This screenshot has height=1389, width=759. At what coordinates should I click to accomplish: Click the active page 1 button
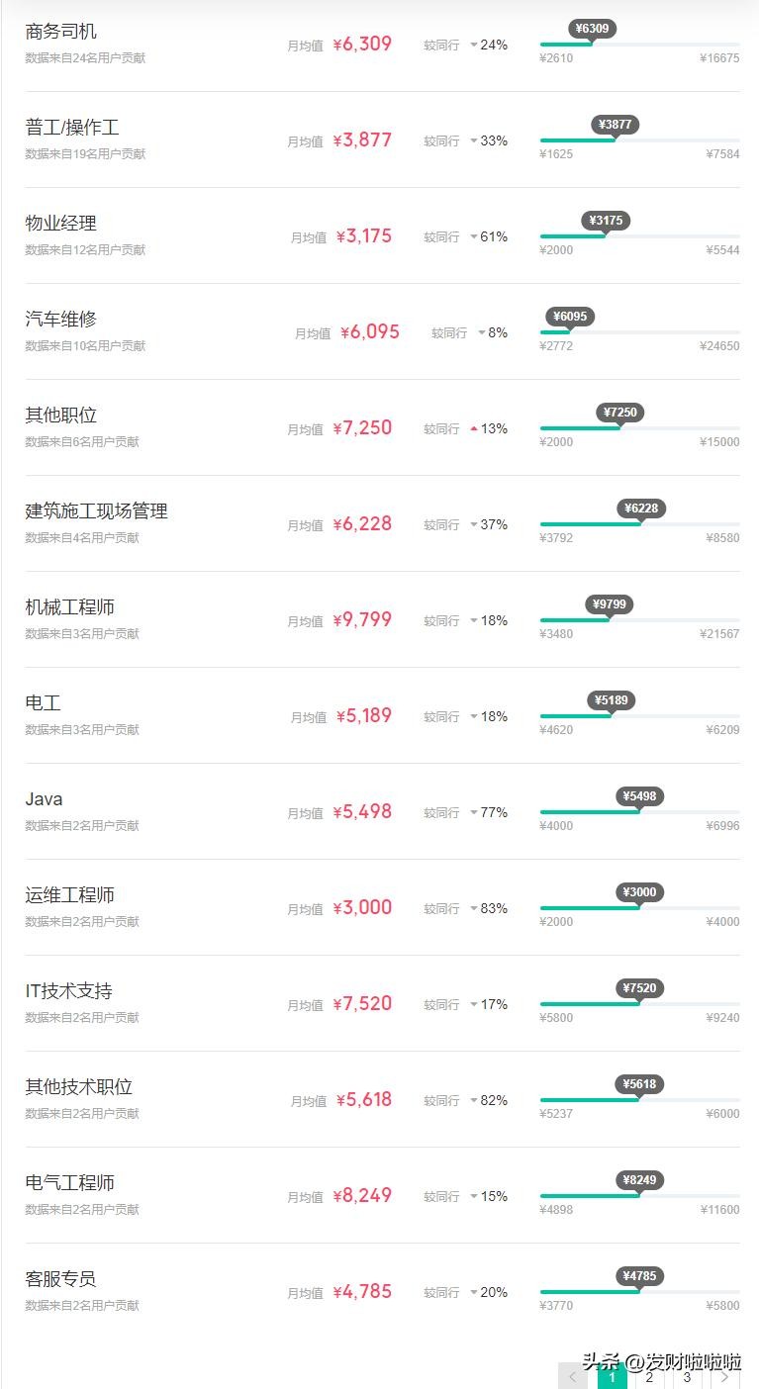pos(612,1376)
